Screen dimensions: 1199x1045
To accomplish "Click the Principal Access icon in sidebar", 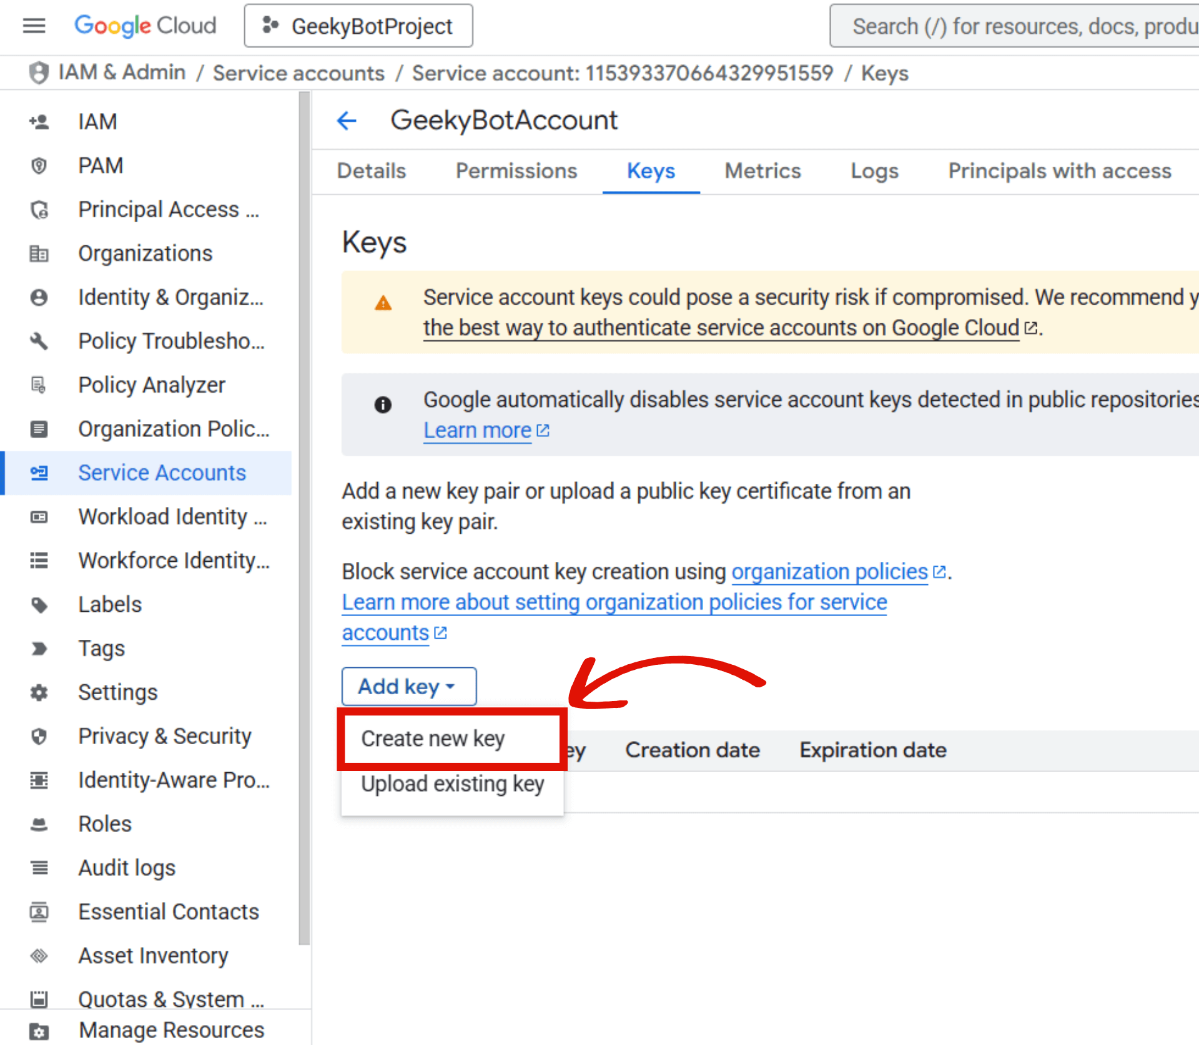I will pos(39,210).
